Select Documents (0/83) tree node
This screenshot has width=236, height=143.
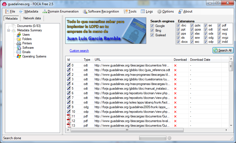29,26
